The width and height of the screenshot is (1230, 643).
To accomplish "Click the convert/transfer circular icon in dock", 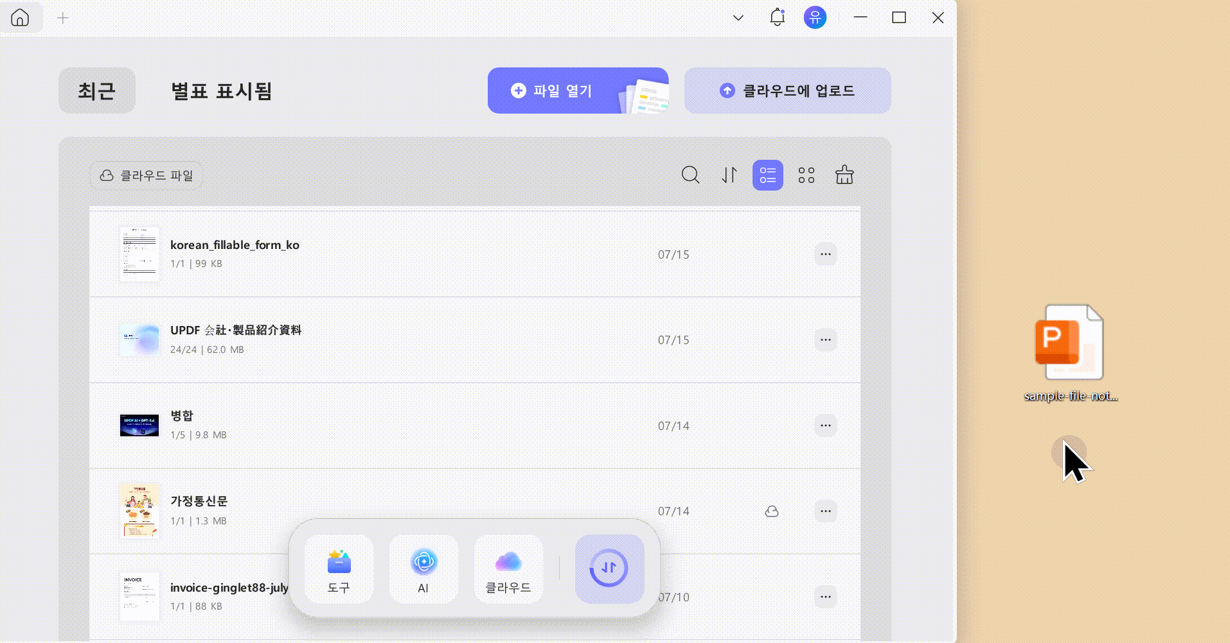I will coord(609,569).
